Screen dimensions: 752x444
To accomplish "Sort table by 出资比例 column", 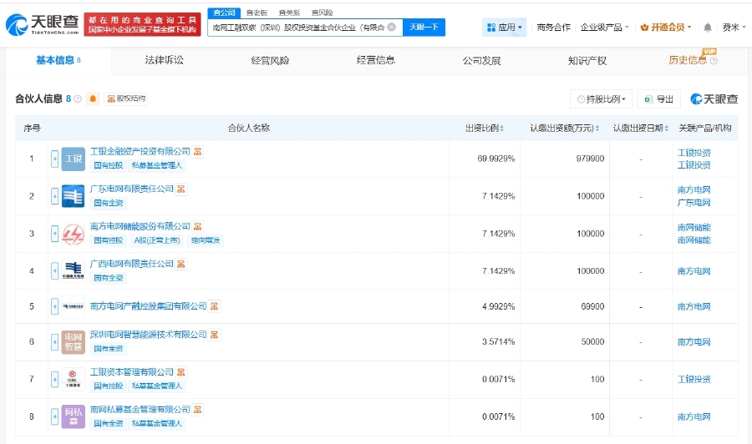I will 485,129.
